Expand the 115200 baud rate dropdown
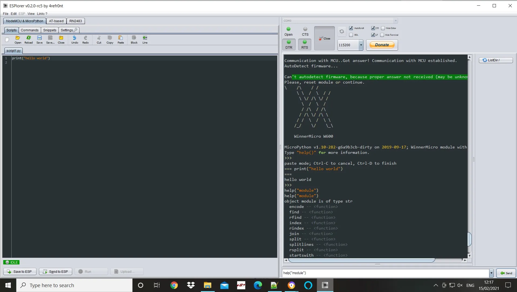 (x=361, y=45)
